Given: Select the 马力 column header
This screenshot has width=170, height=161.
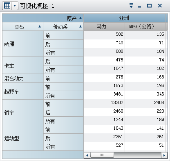Looking at the screenshot, I should pos(104,26).
